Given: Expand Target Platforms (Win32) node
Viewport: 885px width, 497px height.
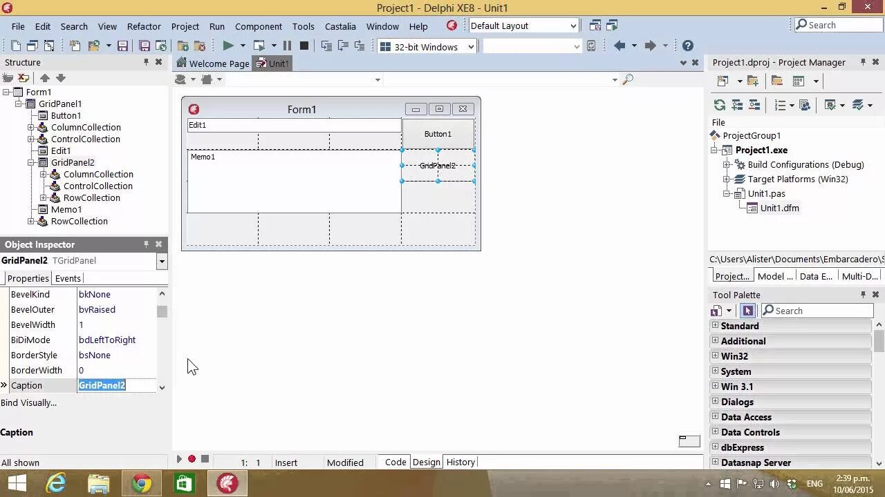Looking at the screenshot, I should (727, 179).
